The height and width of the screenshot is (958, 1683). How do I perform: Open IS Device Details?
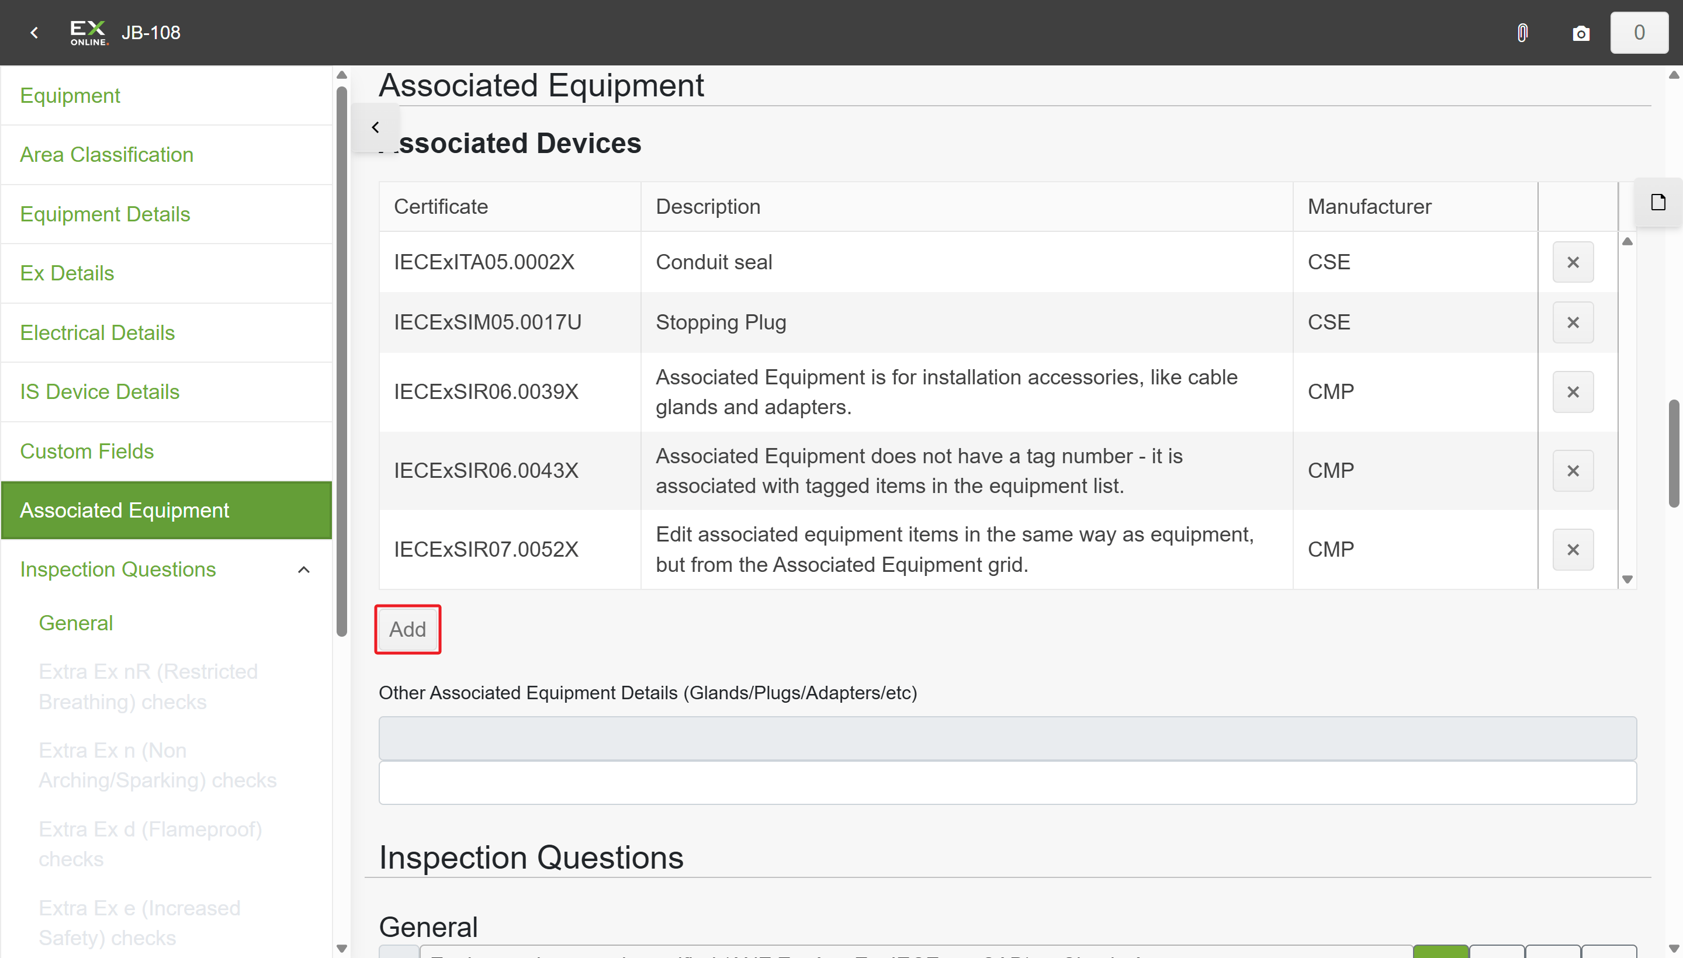point(167,391)
